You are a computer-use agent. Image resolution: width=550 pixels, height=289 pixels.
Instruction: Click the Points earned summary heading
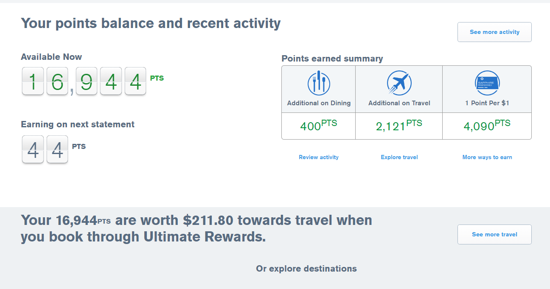(x=332, y=59)
